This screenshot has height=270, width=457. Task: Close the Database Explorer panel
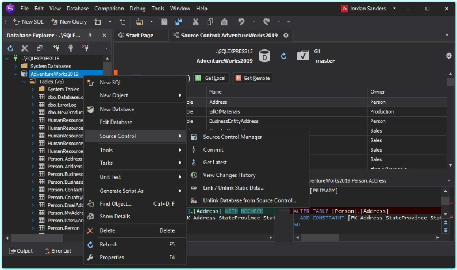tap(105, 35)
